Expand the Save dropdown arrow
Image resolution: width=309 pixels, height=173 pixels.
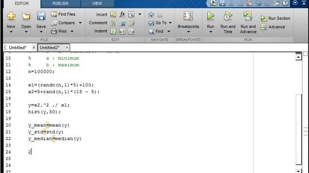tap(41, 32)
